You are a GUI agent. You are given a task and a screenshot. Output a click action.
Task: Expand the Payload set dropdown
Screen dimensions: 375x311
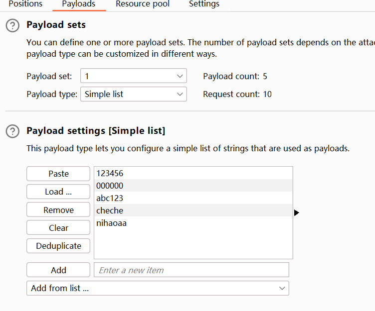point(134,76)
